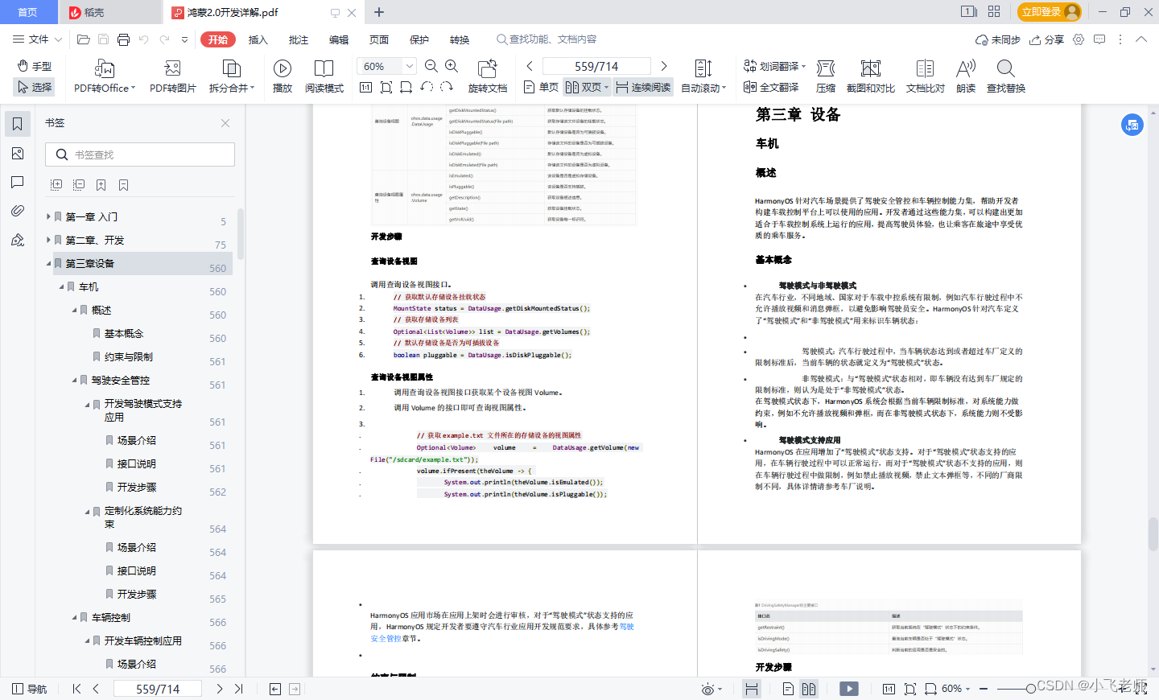This screenshot has height=700, width=1159.
Task: Click the 未同步 cloud sync button
Action: tap(997, 39)
